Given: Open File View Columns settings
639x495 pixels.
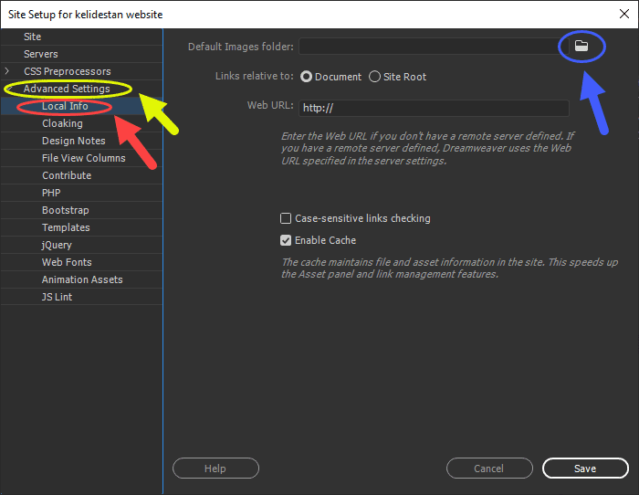Looking at the screenshot, I should (x=81, y=158).
